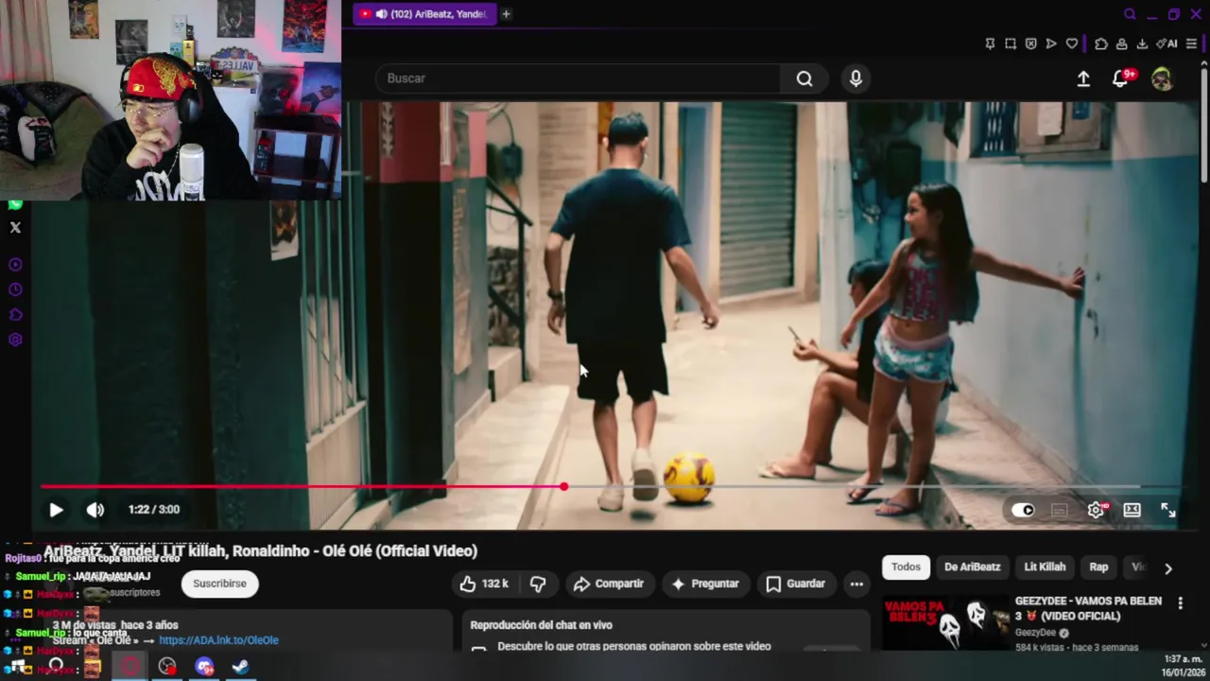1210x681 pixels.
Task: Click the play button in the video player
Action: click(56, 510)
